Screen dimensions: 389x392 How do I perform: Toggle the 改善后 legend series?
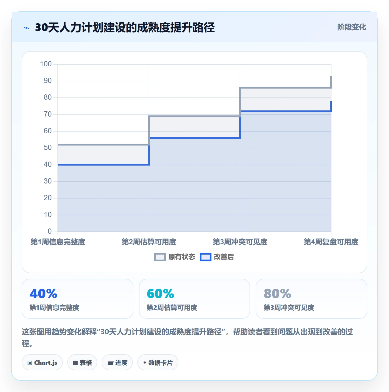click(x=217, y=257)
